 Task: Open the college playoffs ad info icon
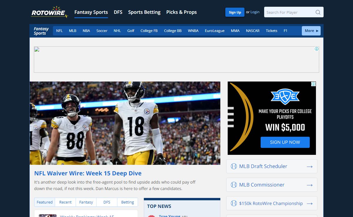coord(314,84)
